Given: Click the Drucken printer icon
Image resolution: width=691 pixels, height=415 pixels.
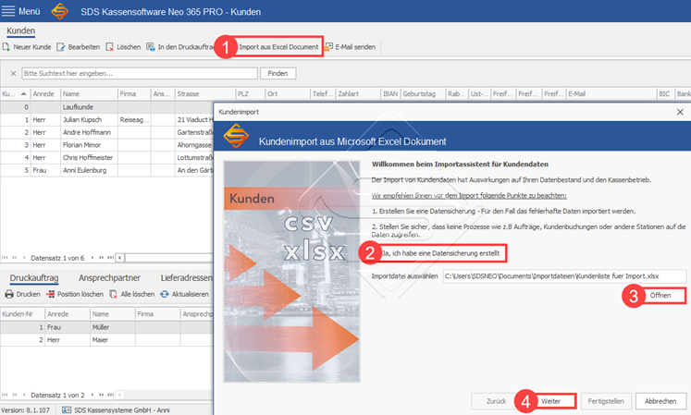Looking at the screenshot, I should 9,294.
